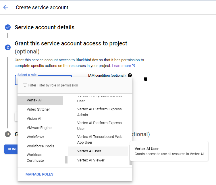
Task: Click the filter icon in role search
Action: (25, 85)
